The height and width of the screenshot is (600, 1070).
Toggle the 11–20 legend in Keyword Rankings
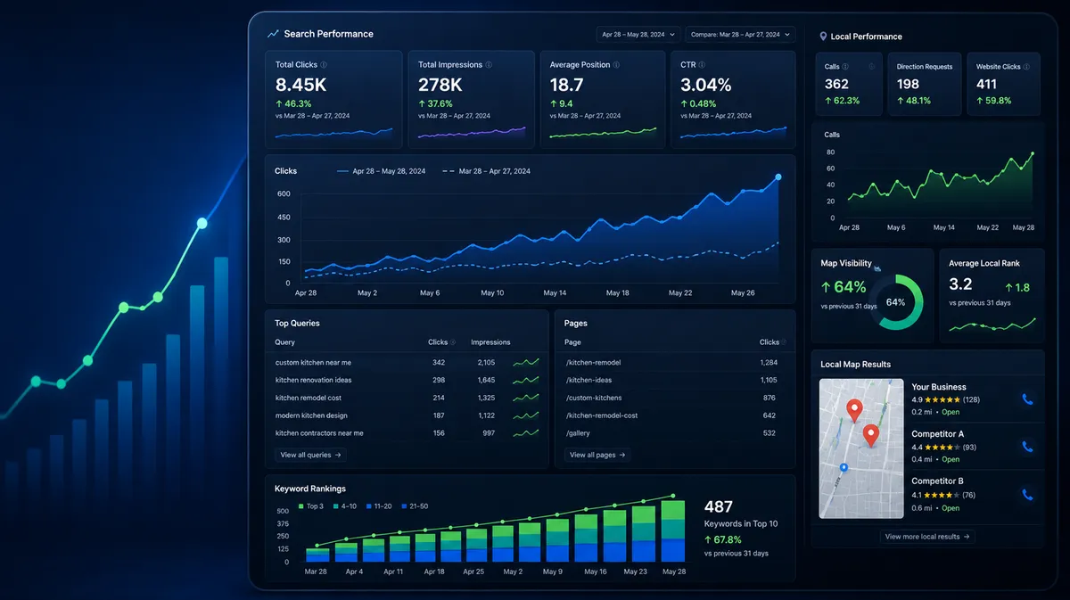point(379,506)
